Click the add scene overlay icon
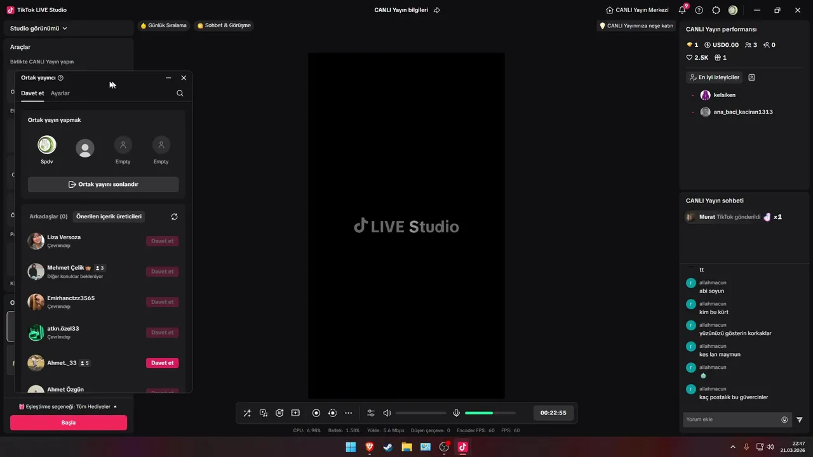This screenshot has width=813, height=457. tap(295, 413)
